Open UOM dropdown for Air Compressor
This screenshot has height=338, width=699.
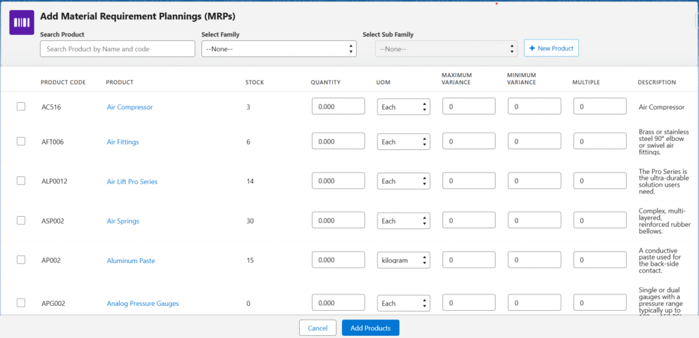click(x=403, y=107)
